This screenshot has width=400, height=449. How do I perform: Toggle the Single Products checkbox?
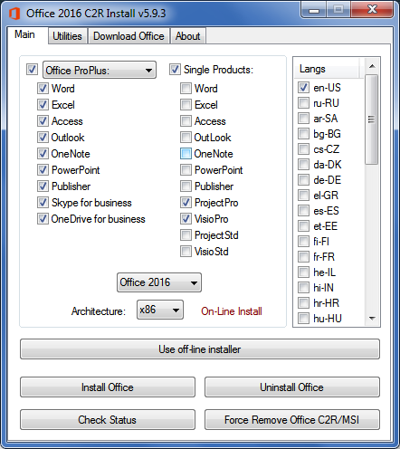point(175,69)
